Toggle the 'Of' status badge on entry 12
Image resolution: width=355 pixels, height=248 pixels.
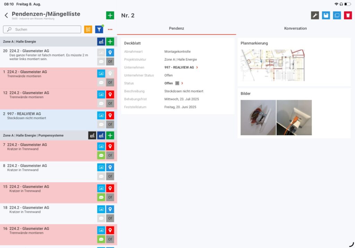[x=110, y=103]
